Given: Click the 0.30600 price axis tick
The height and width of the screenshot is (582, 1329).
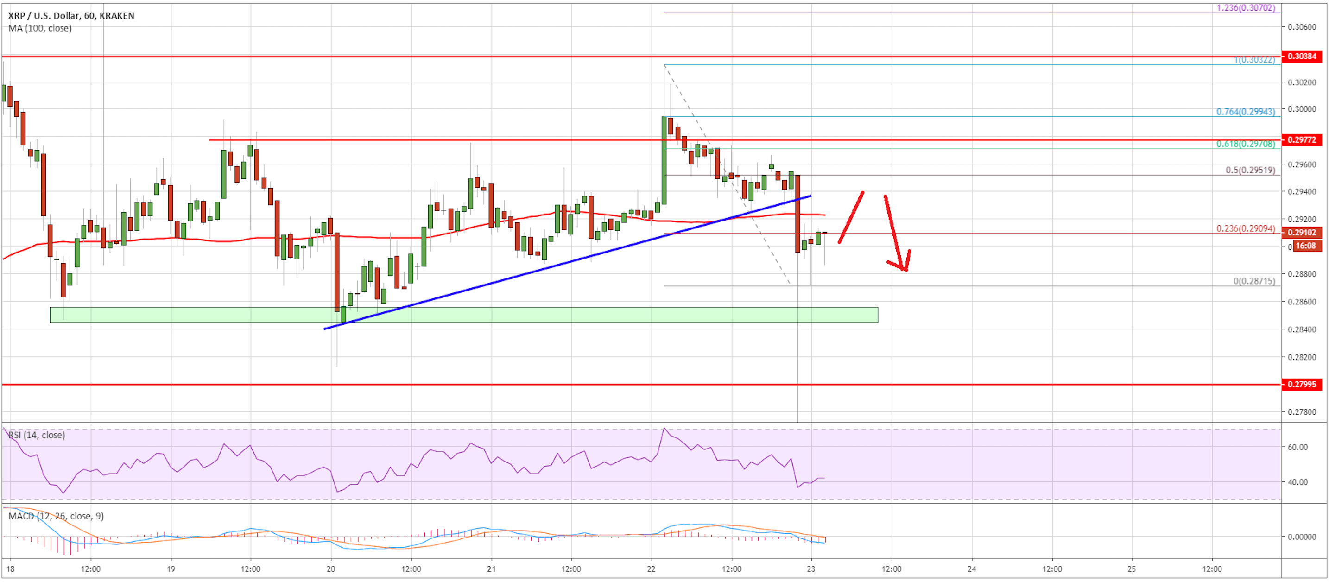Looking at the screenshot, I should pyautogui.click(x=1302, y=27).
